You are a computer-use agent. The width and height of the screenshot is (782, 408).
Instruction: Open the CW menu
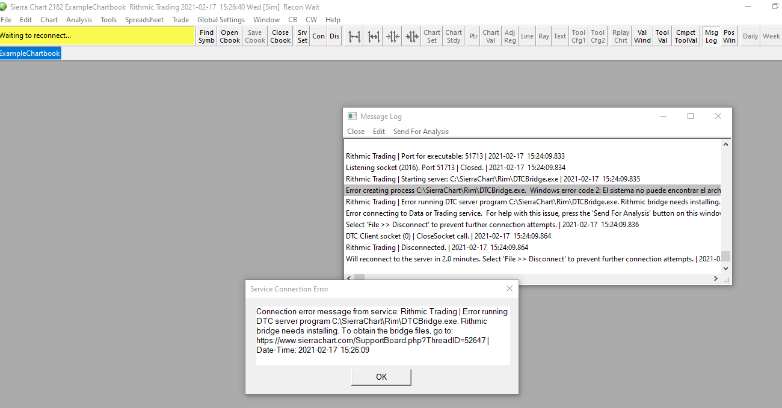coord(312,20)
